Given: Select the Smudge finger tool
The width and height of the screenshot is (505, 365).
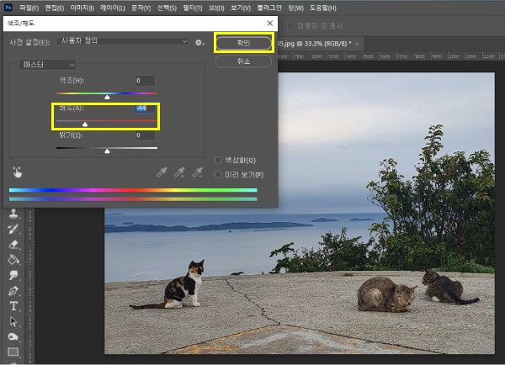Looking at the screenshot, I should coord(13,275).
